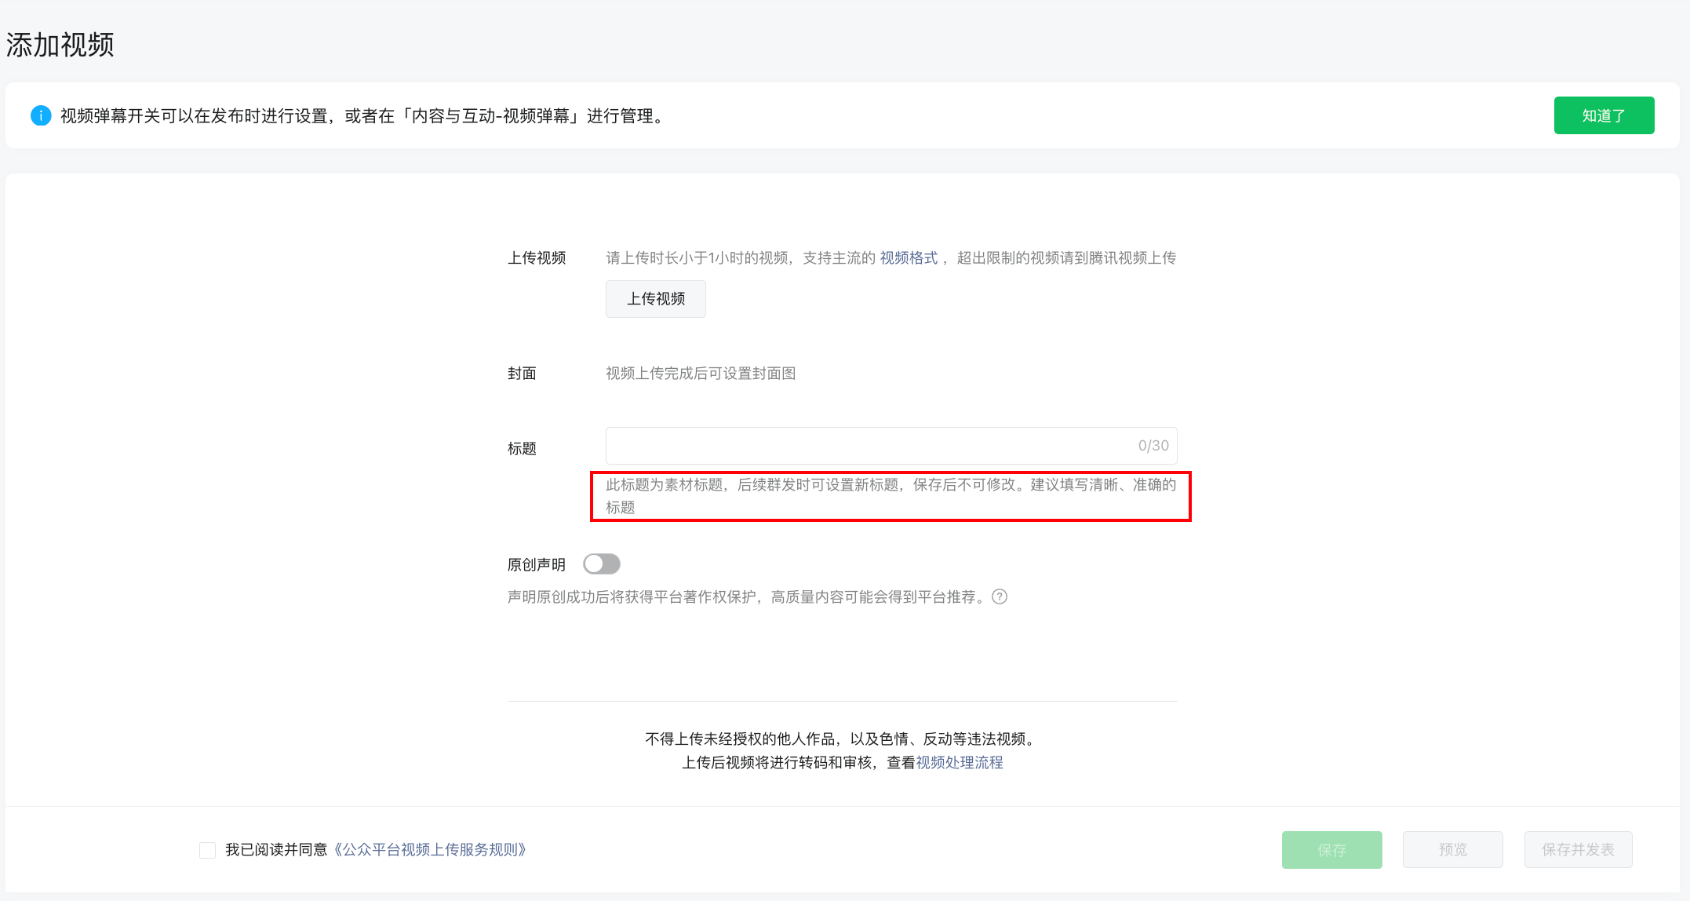This screenshot has width=1690, height=901.
Task: Check the service rules agreement checkbox
Action: pyautogui.click(x=208, y=850)
